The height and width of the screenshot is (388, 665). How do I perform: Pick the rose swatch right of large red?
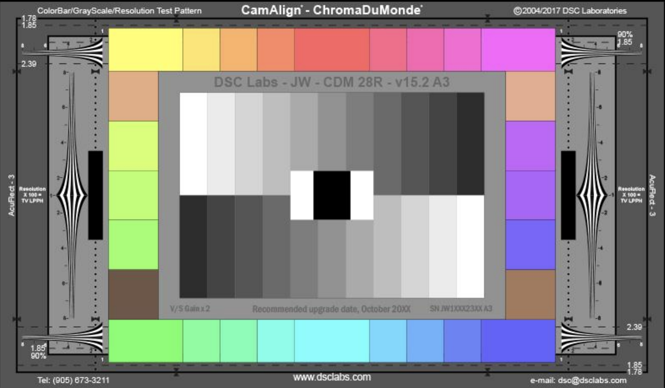tap(388, 50)
